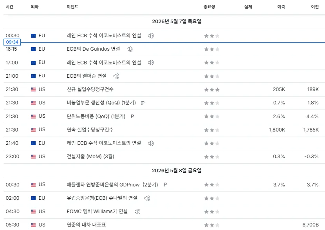This screenshot has height=230, width=325.
Task: Click the 실제 column header
Action: tap(248, 7)
